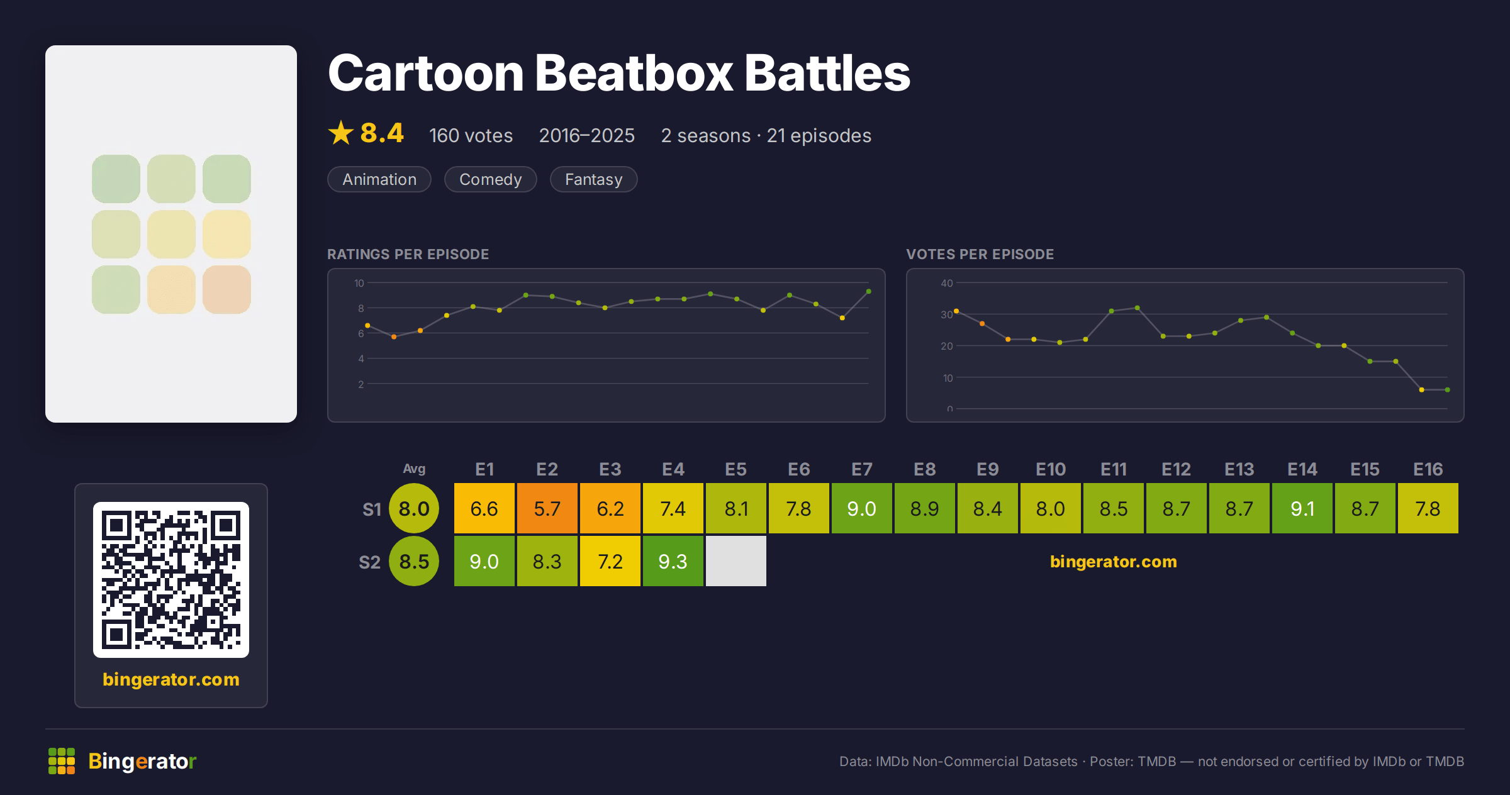The width and height of the screenshot is (1510, 795).
Task: Open bingerator.com link below QR code
Action: (171, 679)
